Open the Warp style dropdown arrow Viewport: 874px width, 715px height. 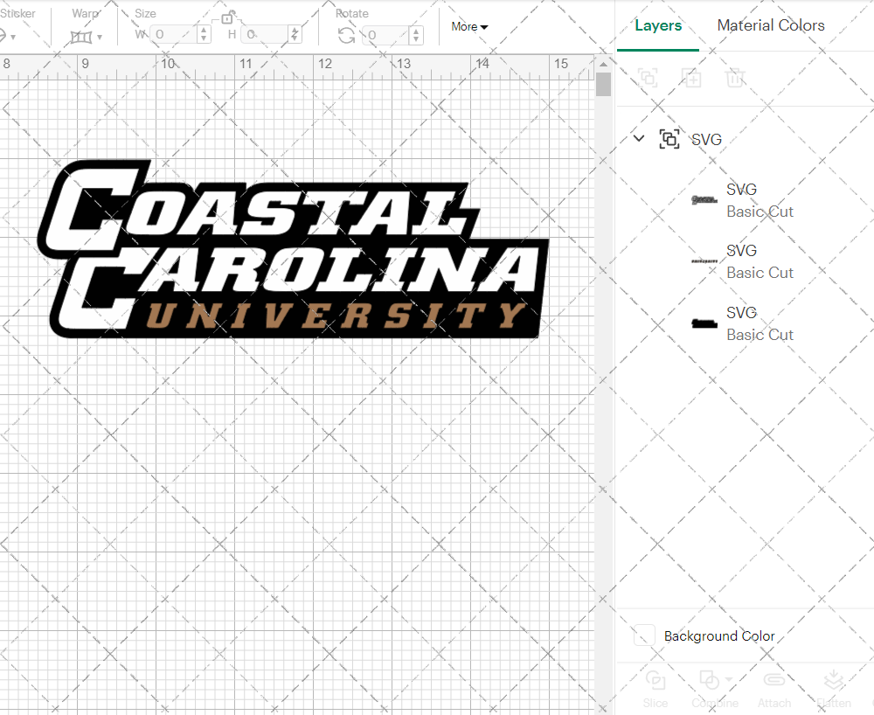[99, 38]
